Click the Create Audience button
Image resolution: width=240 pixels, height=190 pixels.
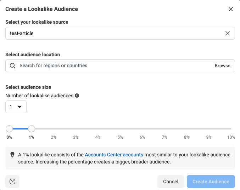click(x=211, y=182)
